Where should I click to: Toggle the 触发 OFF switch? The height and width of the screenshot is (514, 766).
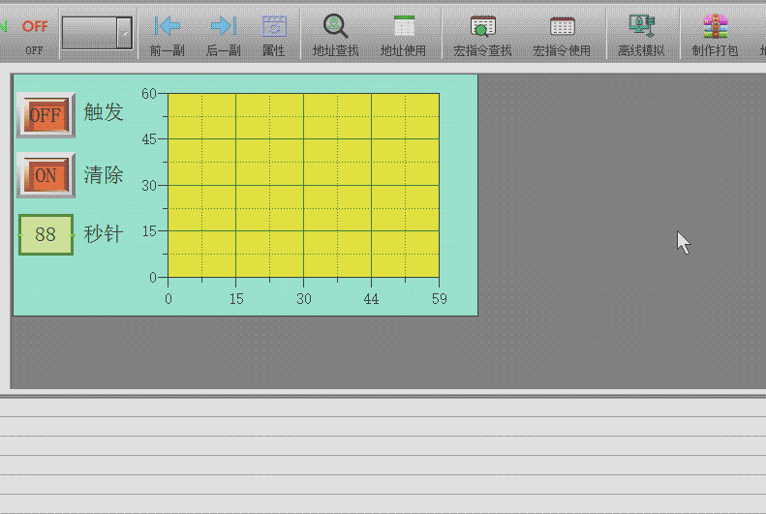click(x=46, y=115)
